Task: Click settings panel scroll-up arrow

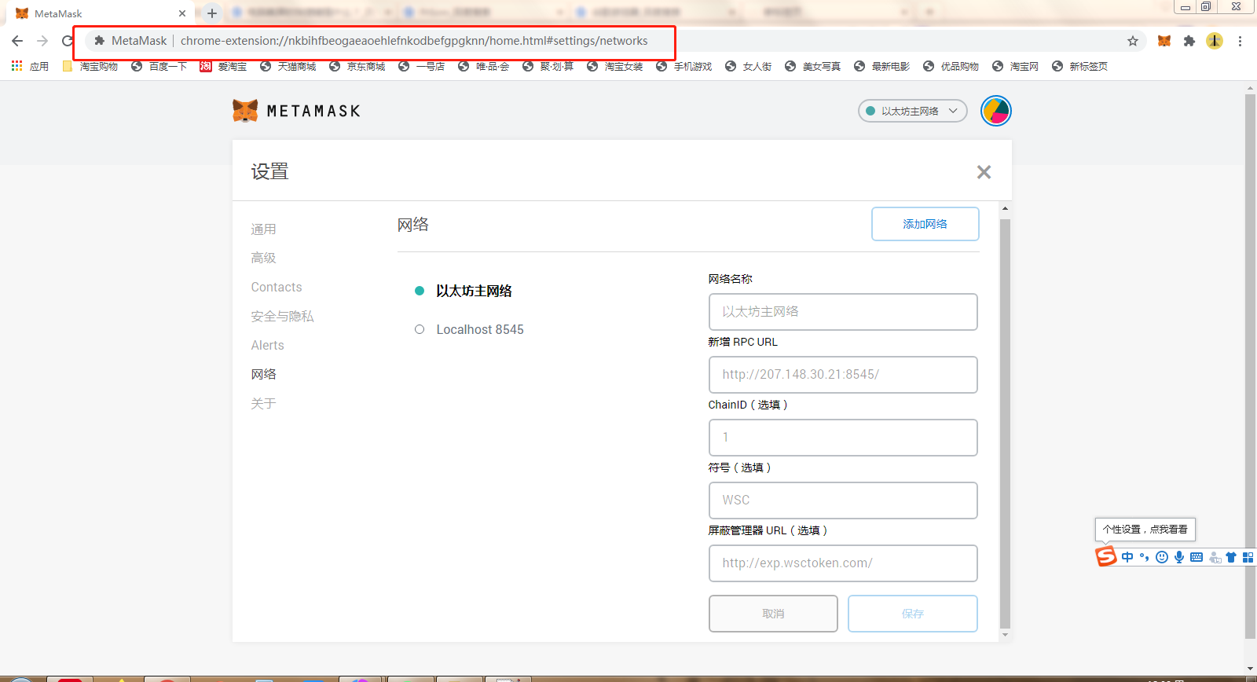Action: [x=1005, y=208]
